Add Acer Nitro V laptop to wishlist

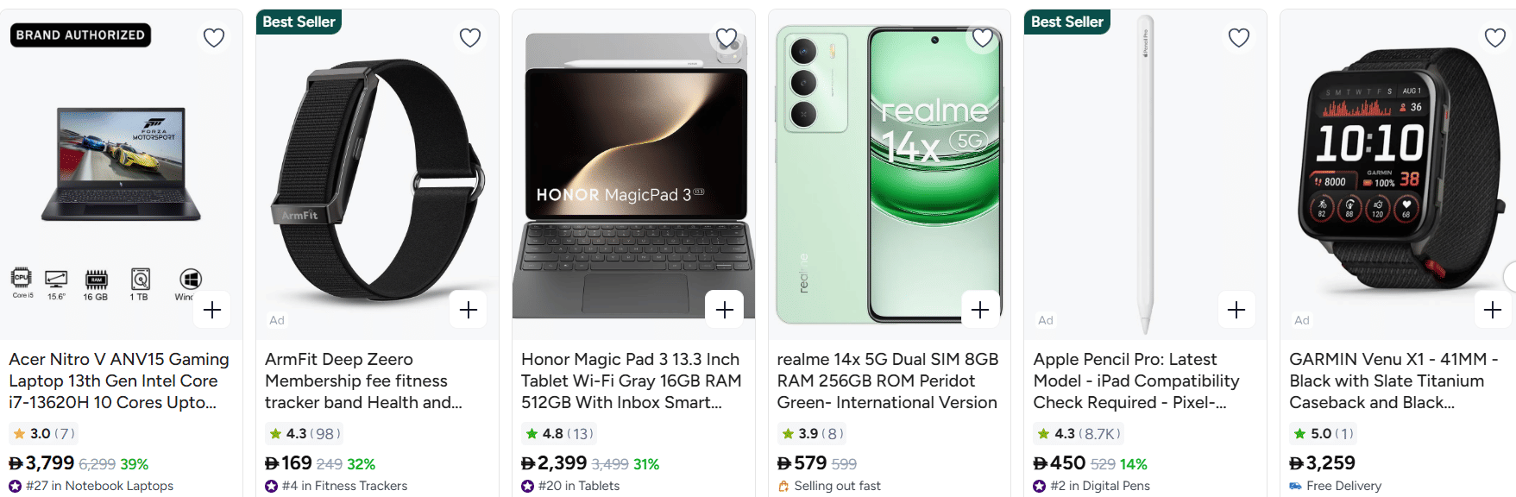(x=214, y=38)
